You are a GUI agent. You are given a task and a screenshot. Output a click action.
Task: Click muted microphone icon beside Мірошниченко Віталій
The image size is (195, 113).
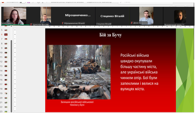click(x=63, y=23)
